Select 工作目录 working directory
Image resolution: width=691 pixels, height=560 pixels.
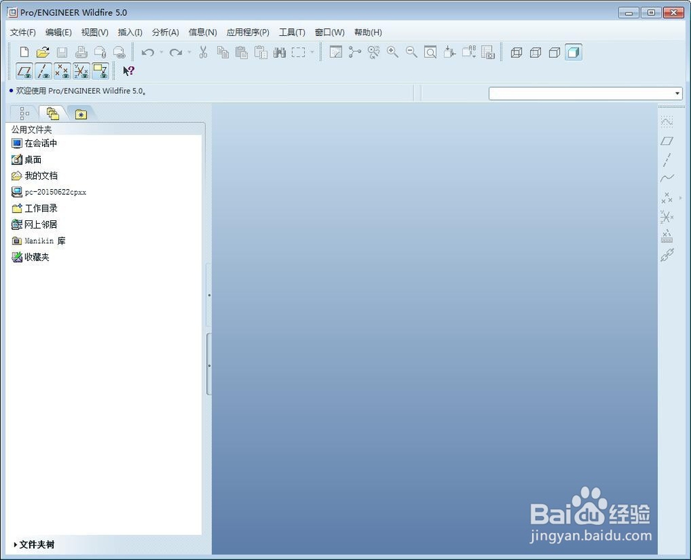click(x=35, y=209)
